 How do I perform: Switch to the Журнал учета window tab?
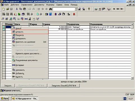pos(11,91)
